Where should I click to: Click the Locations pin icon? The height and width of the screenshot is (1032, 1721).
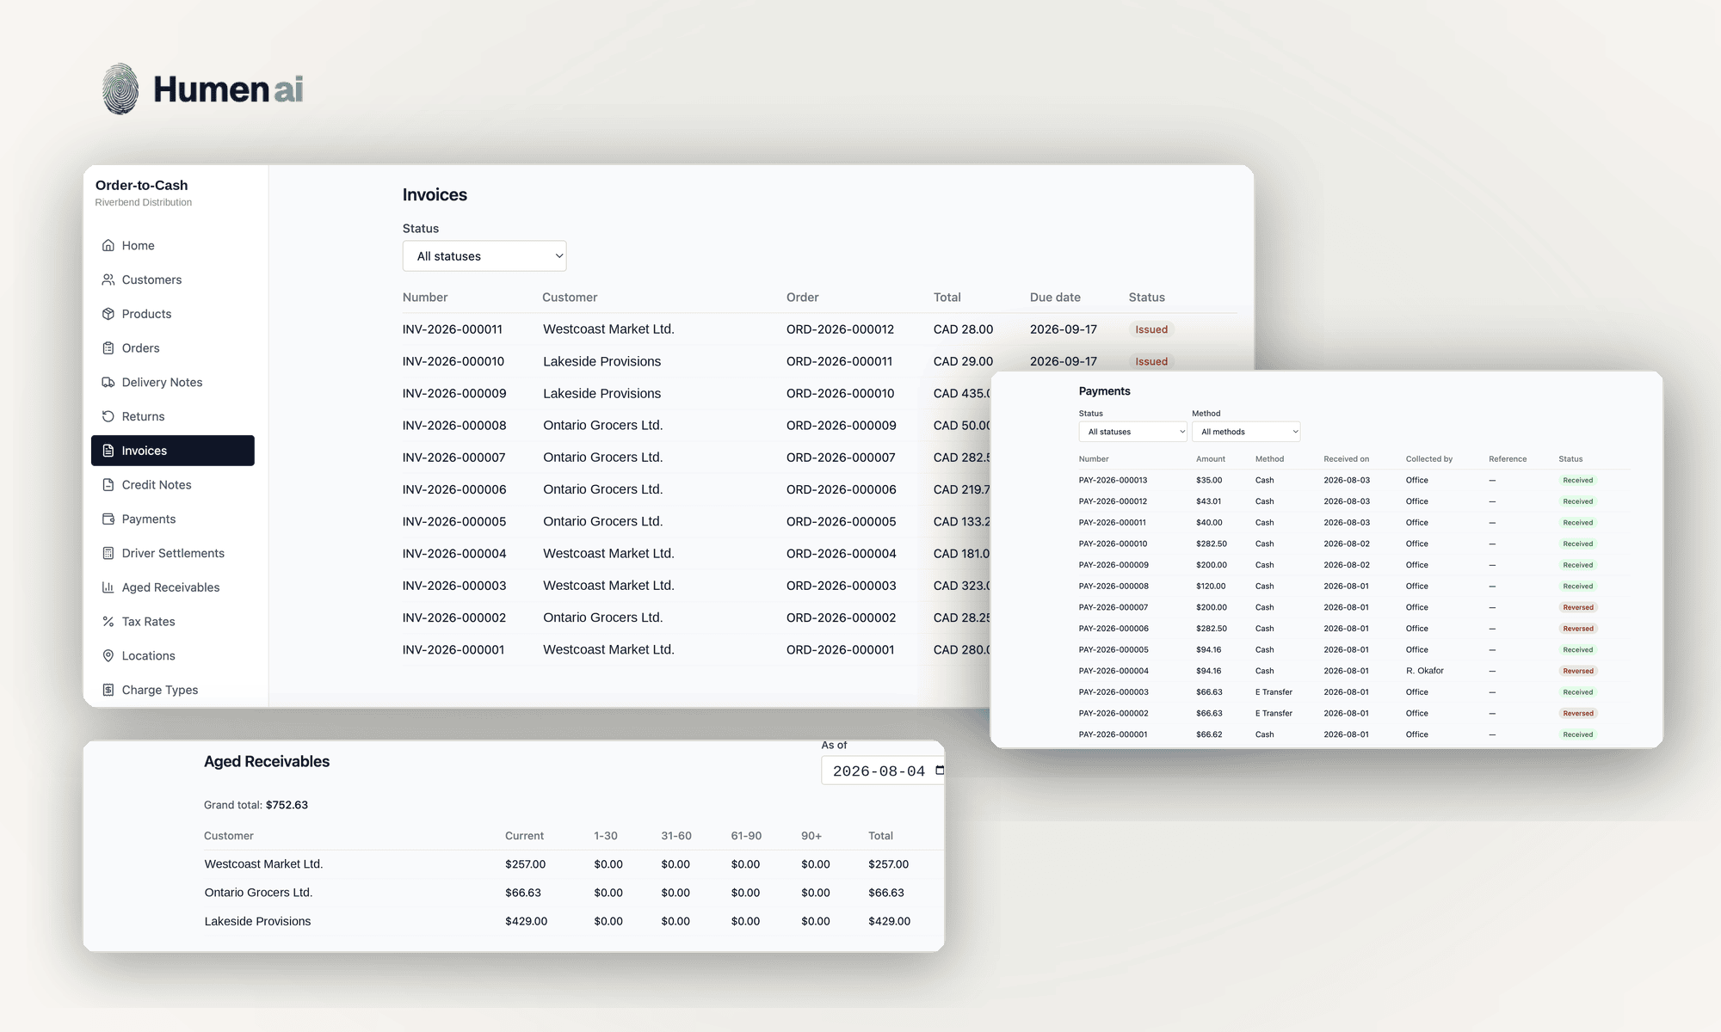tap(108, 655)
